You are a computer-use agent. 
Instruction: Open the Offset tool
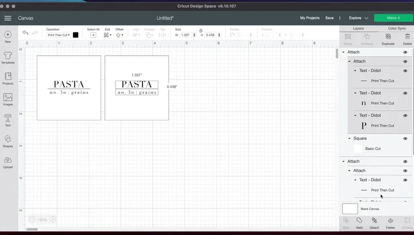click(x=119, y=35)
